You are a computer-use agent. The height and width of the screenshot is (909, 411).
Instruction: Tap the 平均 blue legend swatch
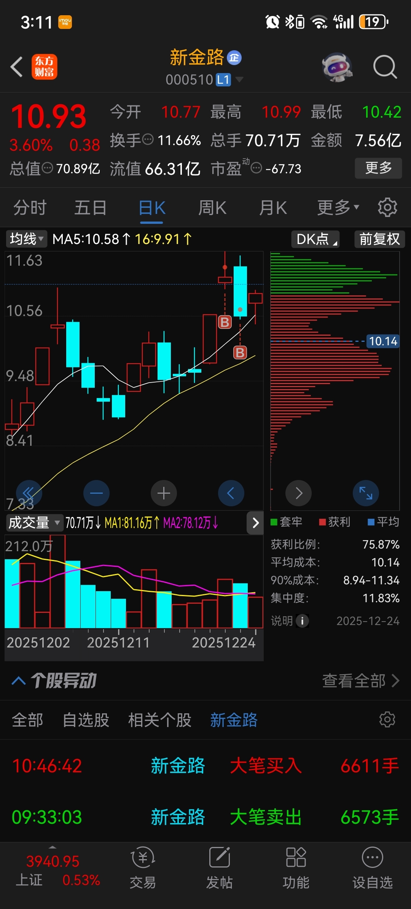(371, 522)
